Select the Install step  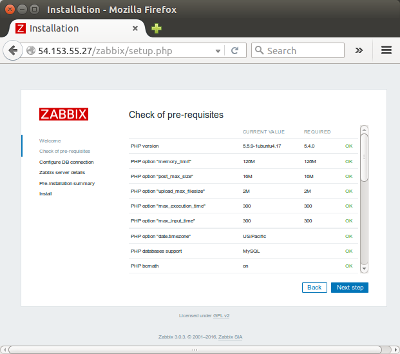46,194
